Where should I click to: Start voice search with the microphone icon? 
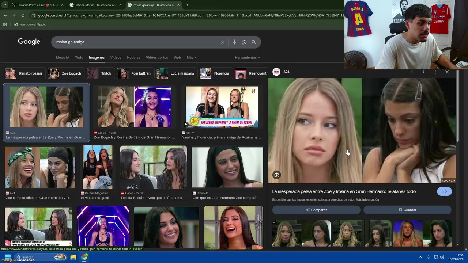pos(234,42)
